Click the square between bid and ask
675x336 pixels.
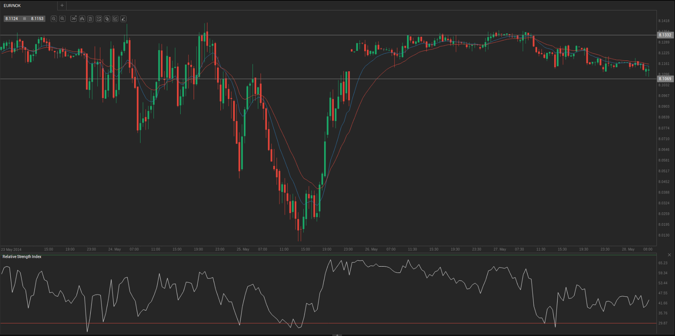[25, 19]
